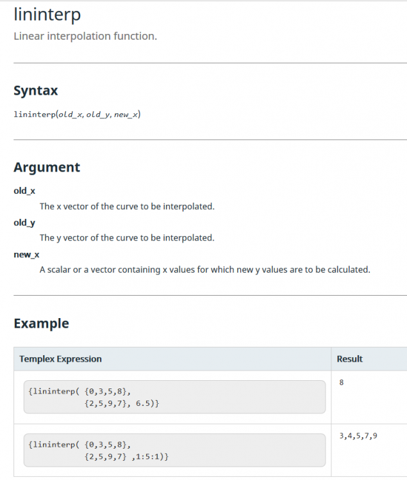
Task: Click the Result column header
Action: 350,359
